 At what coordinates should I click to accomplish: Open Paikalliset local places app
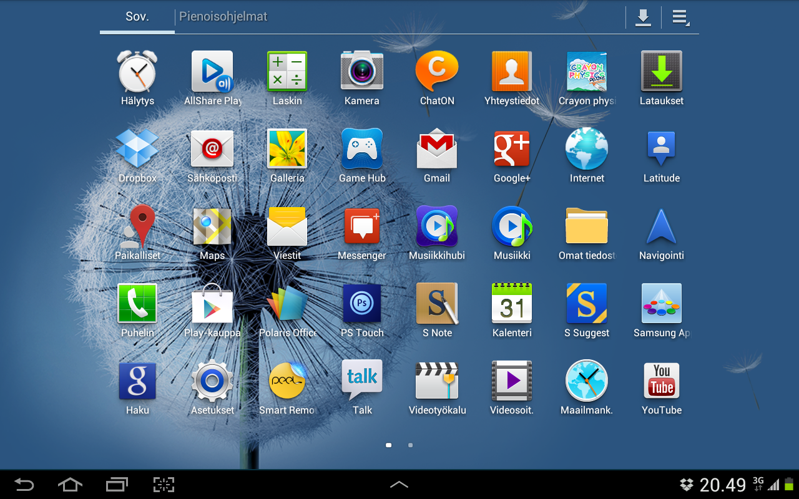pos(137,233)
